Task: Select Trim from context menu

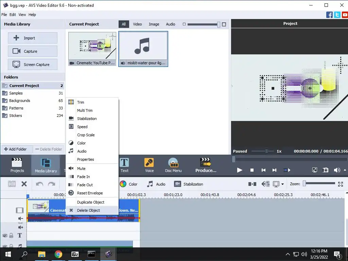Action: point(92,102)
